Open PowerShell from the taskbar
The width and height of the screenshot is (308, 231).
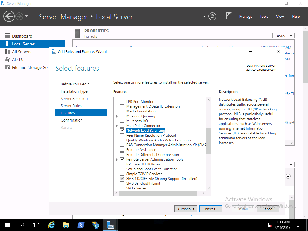(81, 225)
